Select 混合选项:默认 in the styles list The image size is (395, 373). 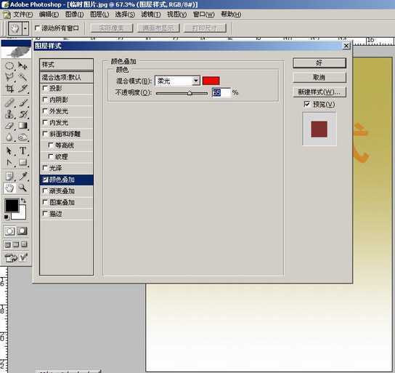point(67,77)
